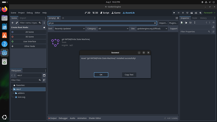
Task: Open file sort options icon
Action: (x=44, y=80)
